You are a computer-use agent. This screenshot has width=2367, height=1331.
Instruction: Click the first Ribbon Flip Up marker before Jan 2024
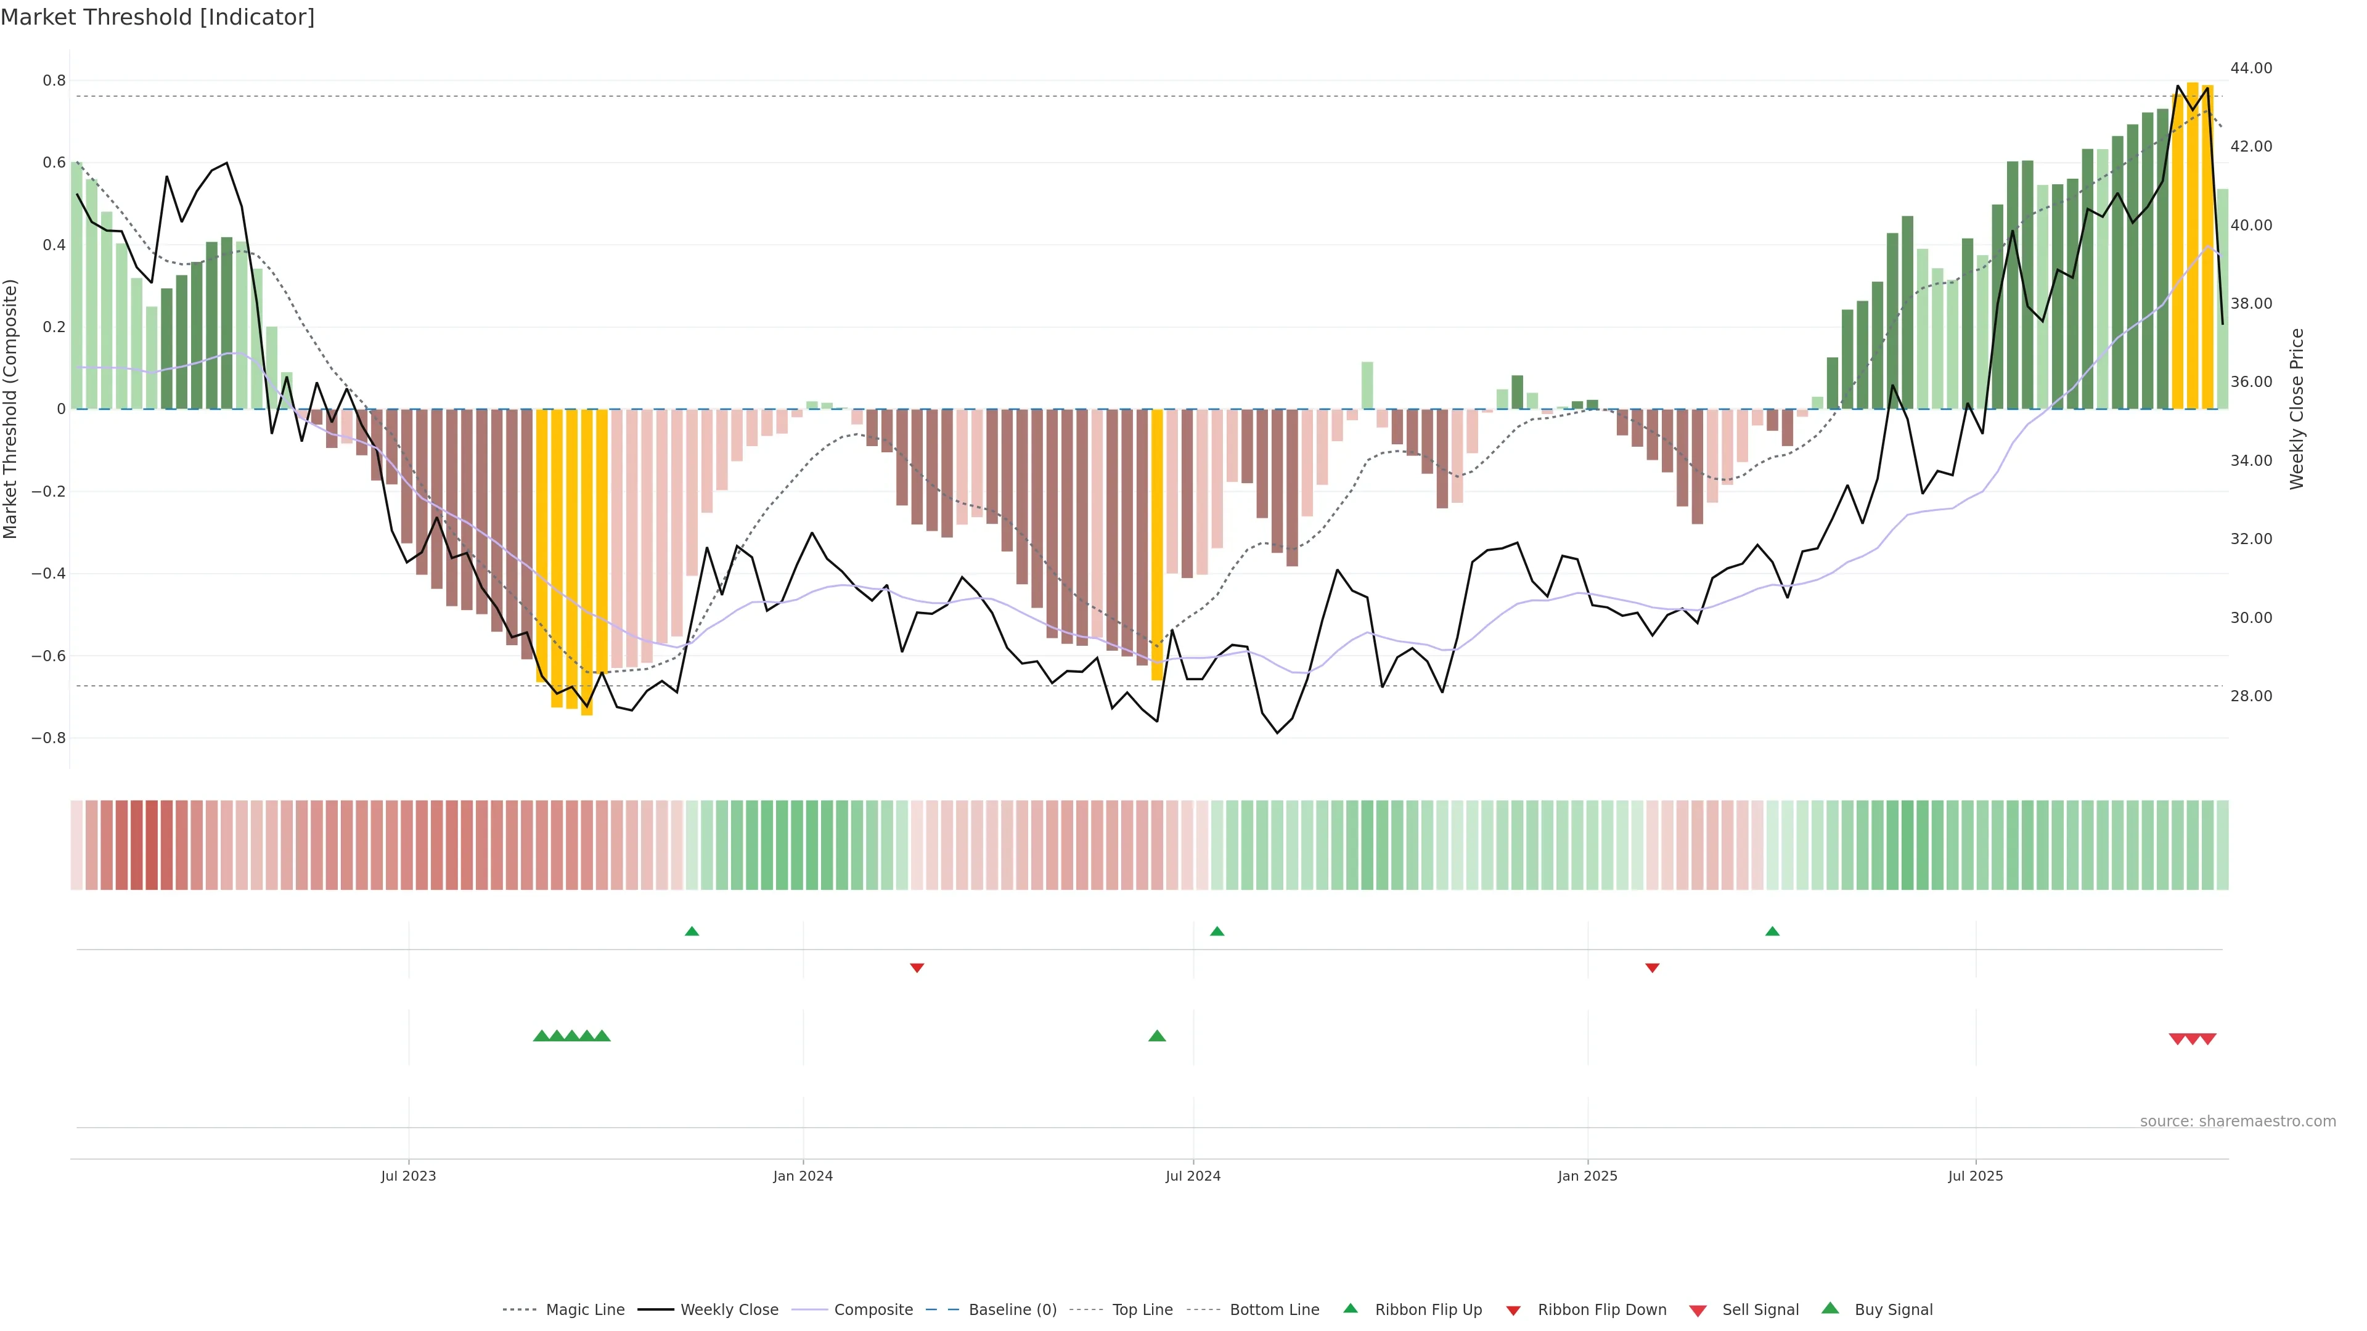692,932
